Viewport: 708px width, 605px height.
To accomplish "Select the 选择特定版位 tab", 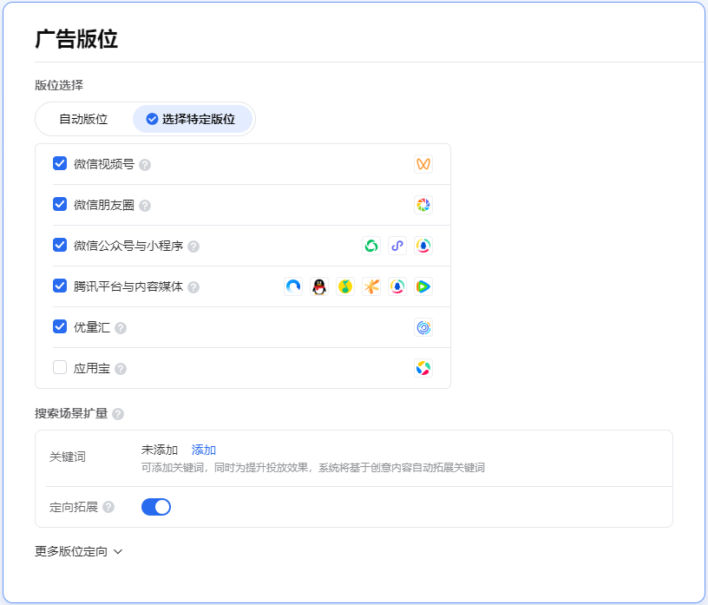I will (192, 119).
